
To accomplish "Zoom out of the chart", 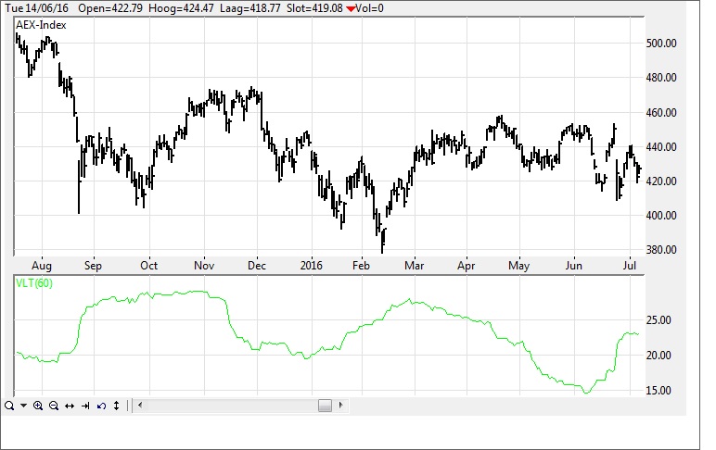I will tap(54, 406).
